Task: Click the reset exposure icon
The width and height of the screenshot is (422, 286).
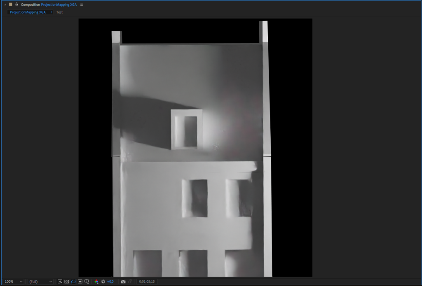Action: tap(103, 281)
